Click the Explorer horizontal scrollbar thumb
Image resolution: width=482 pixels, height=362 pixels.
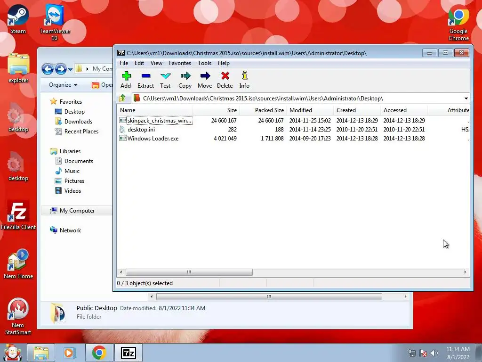[x=269, y=297]
